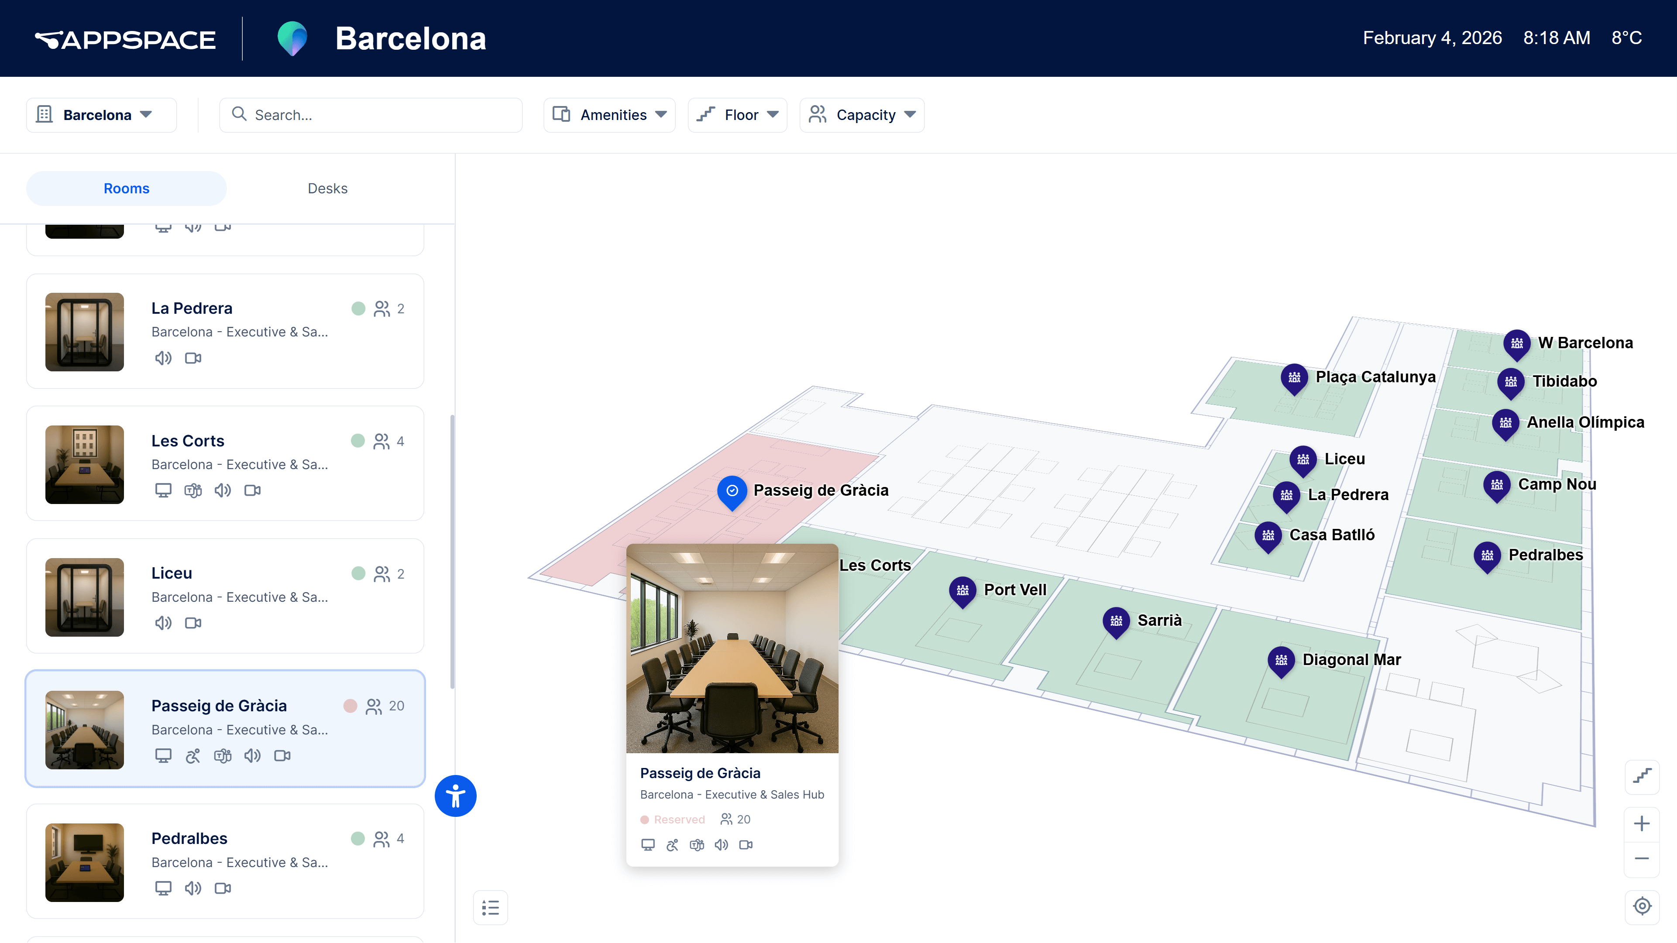The image size is (1677, 943).
Task: Switch to the Desks tab
Action: point(327,188)
